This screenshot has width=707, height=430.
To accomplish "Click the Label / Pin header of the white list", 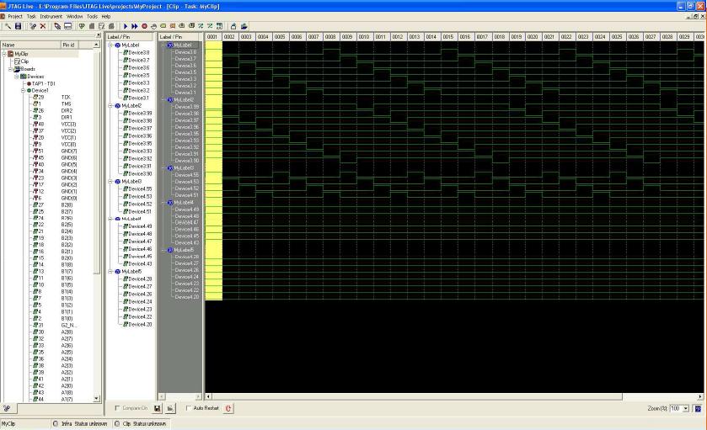I will tap(130, 36).
